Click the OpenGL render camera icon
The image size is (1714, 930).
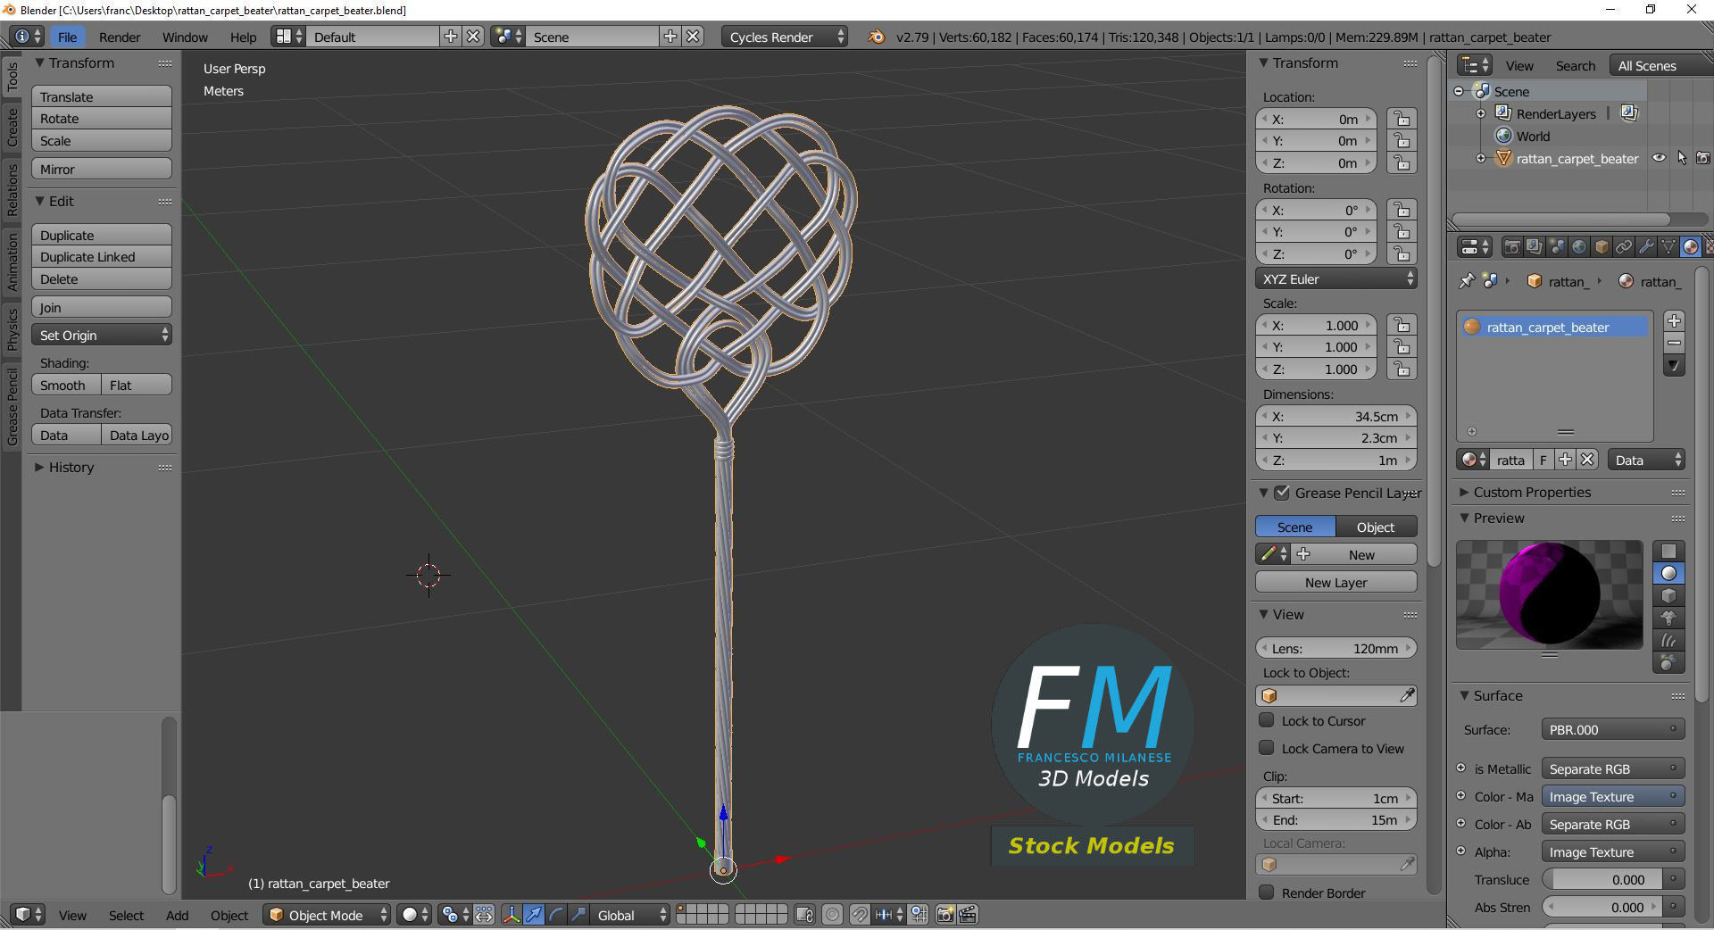(x=945, y=915)
